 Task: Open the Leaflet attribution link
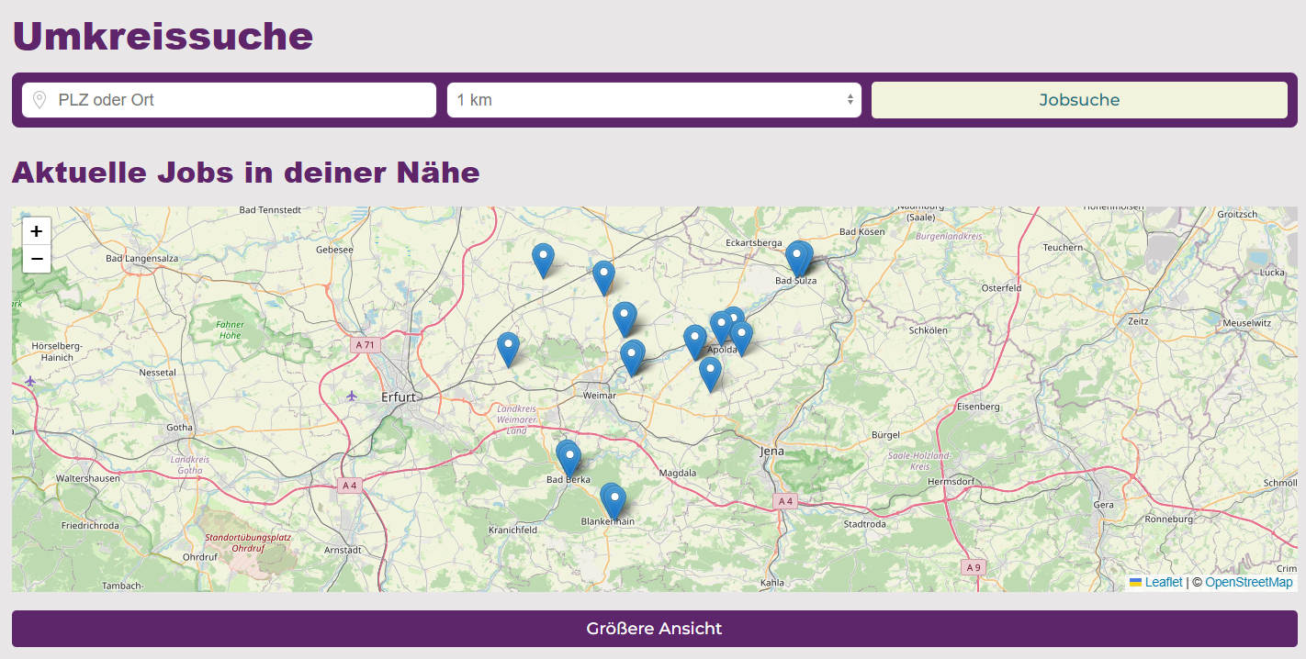click(x=1163, y=583)
